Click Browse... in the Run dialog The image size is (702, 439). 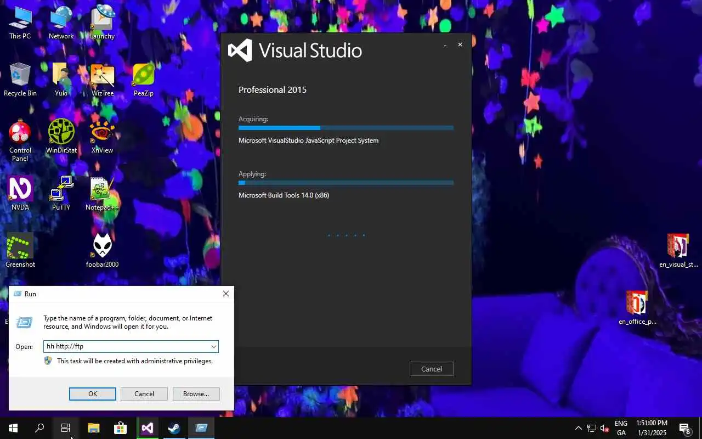point(196,393)
